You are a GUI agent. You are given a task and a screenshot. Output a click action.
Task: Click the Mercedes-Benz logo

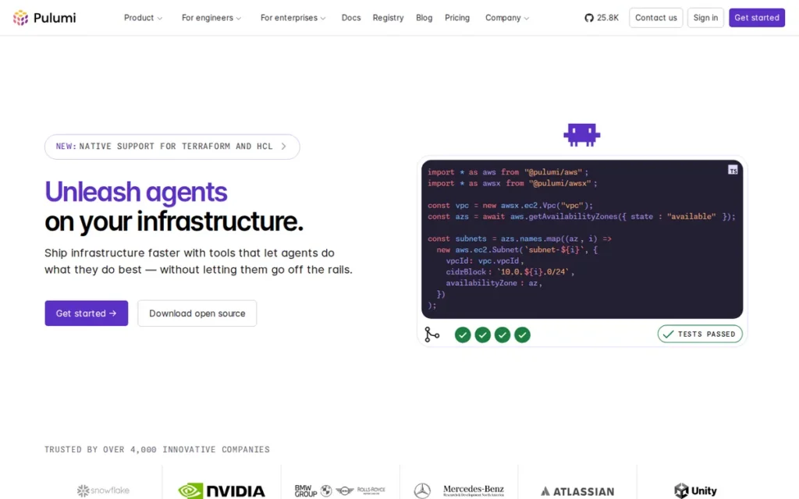pyautogui.click(x=459, y=491)
